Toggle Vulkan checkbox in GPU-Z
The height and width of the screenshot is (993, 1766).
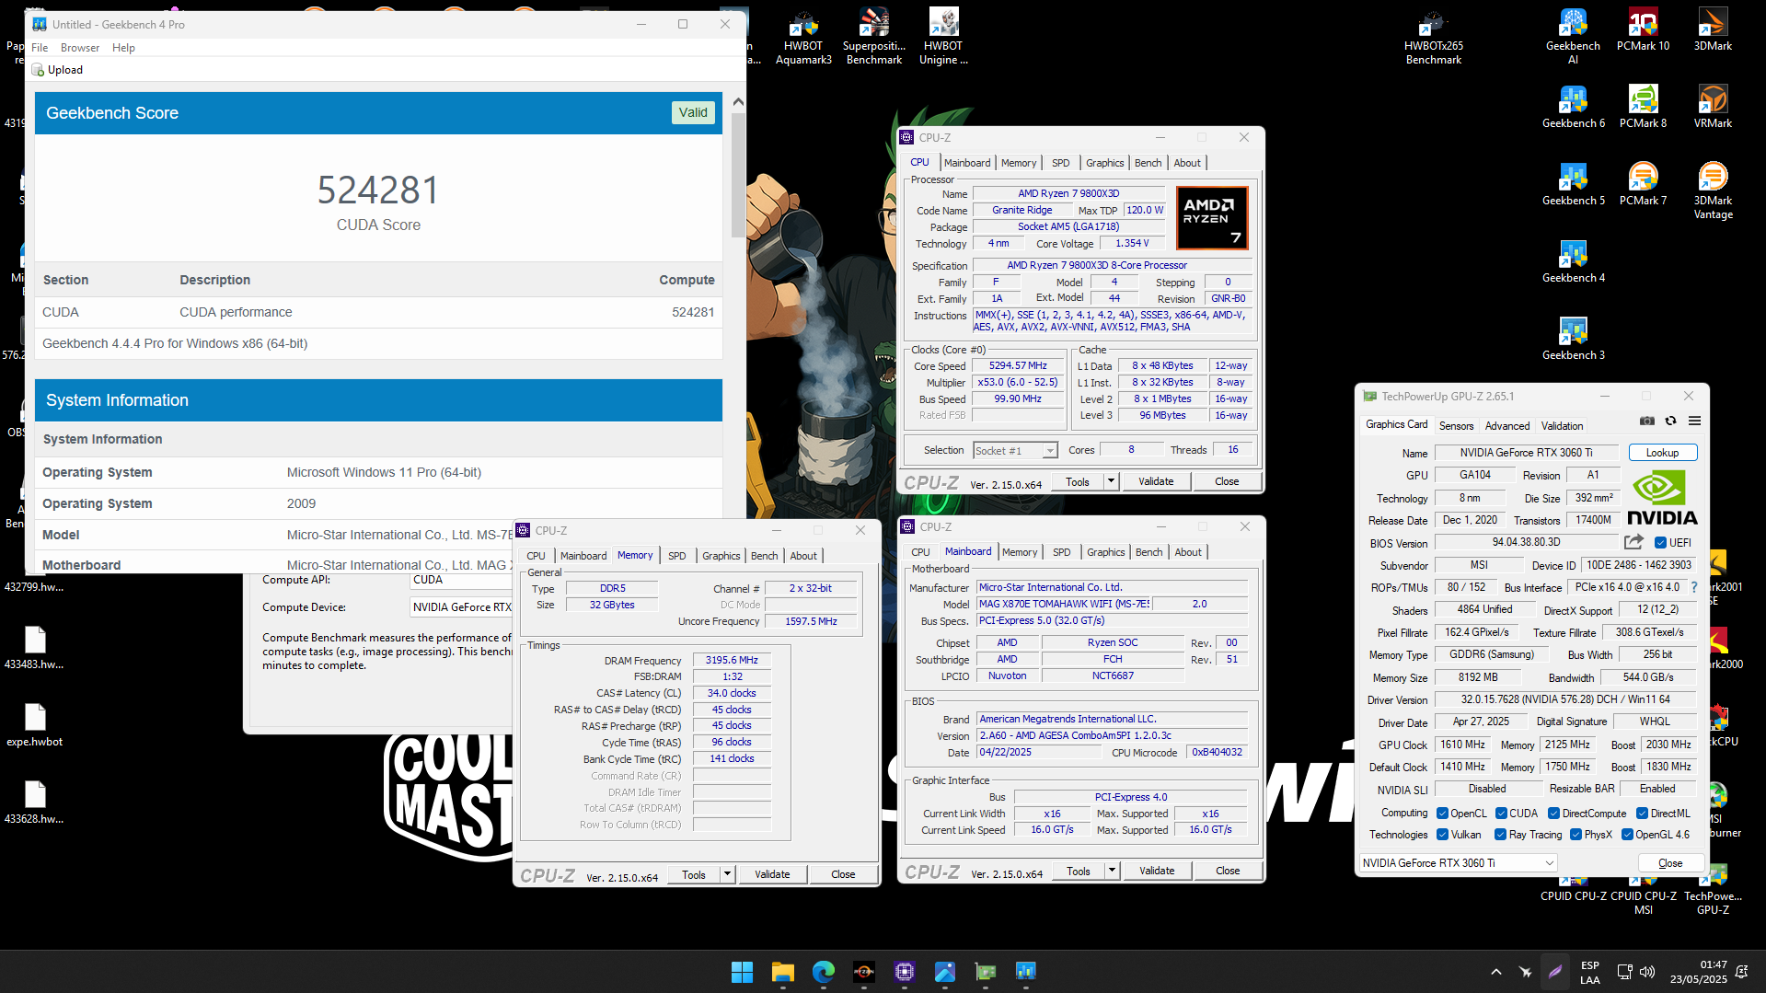pos(1442,835)
